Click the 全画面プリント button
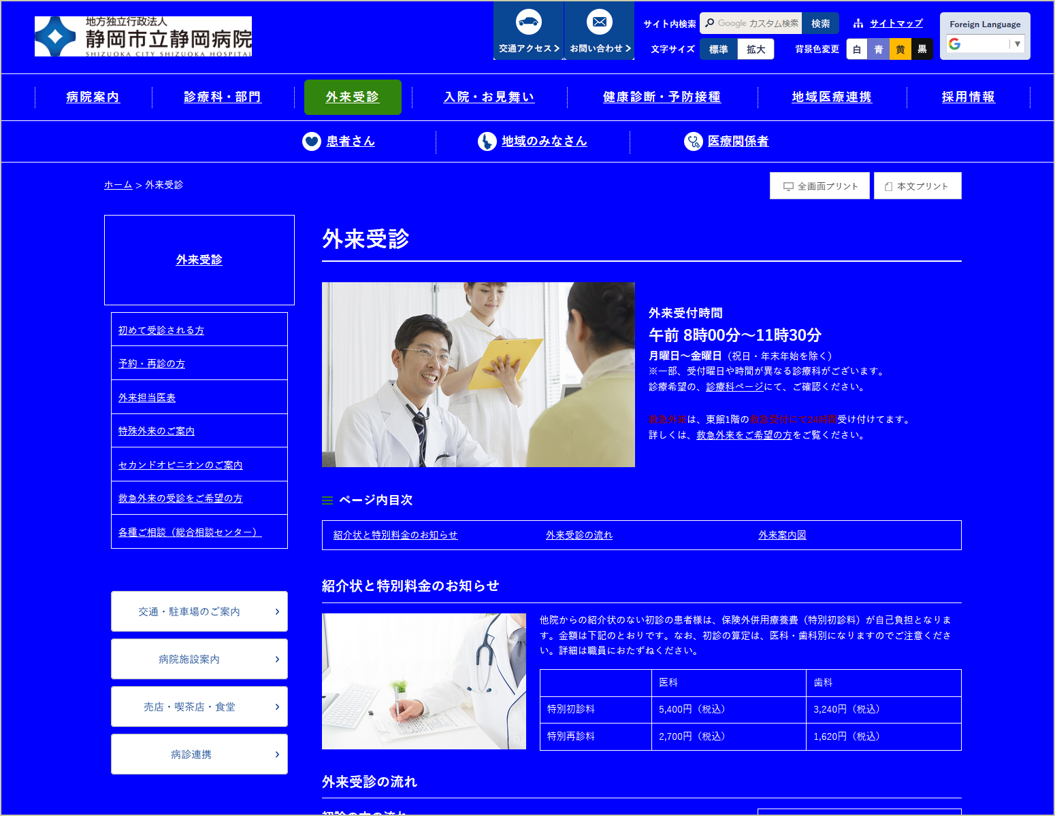Screen dimensions: 1055x816 point(819,186)
